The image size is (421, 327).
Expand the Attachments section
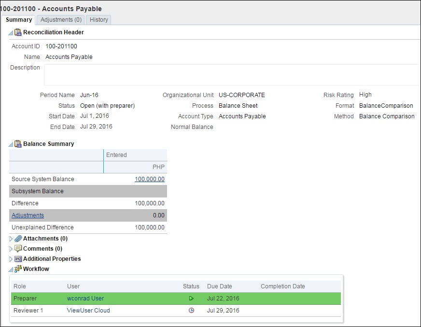(x=11, y=238)
